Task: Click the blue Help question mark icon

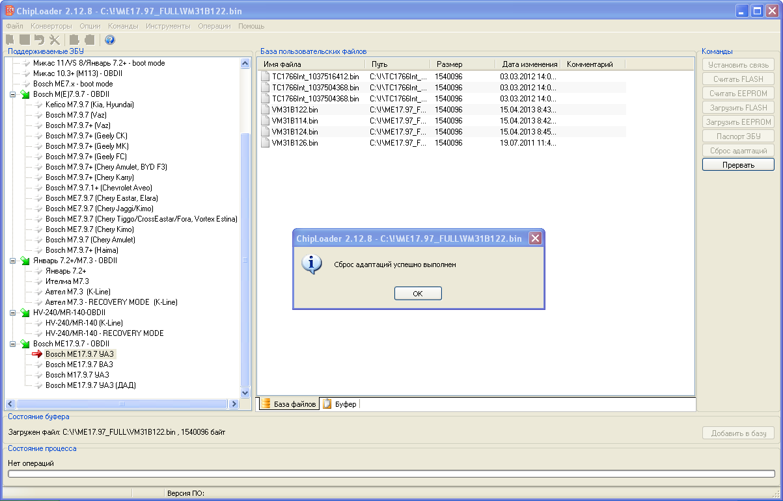Action: 110,40
